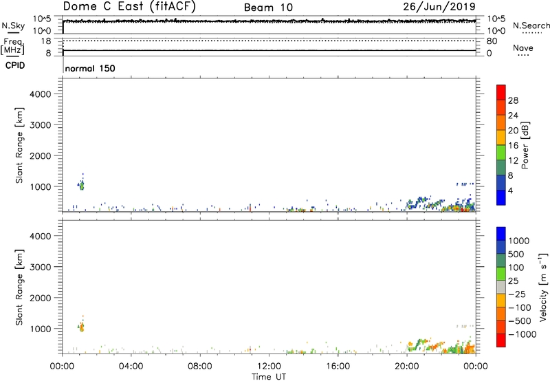Click the date '26/Jun/2019'

[x=439, y=6]
